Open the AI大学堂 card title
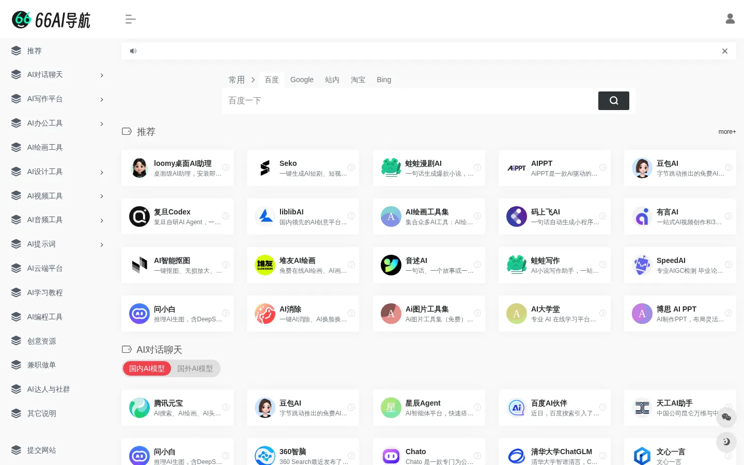This screenshot has width=744, height=465. [x=546, y=309]
